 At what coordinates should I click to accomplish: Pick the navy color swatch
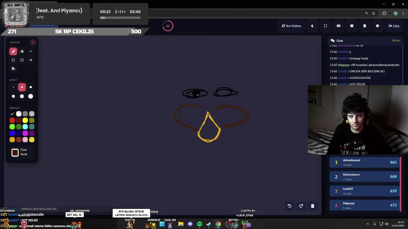19,133
